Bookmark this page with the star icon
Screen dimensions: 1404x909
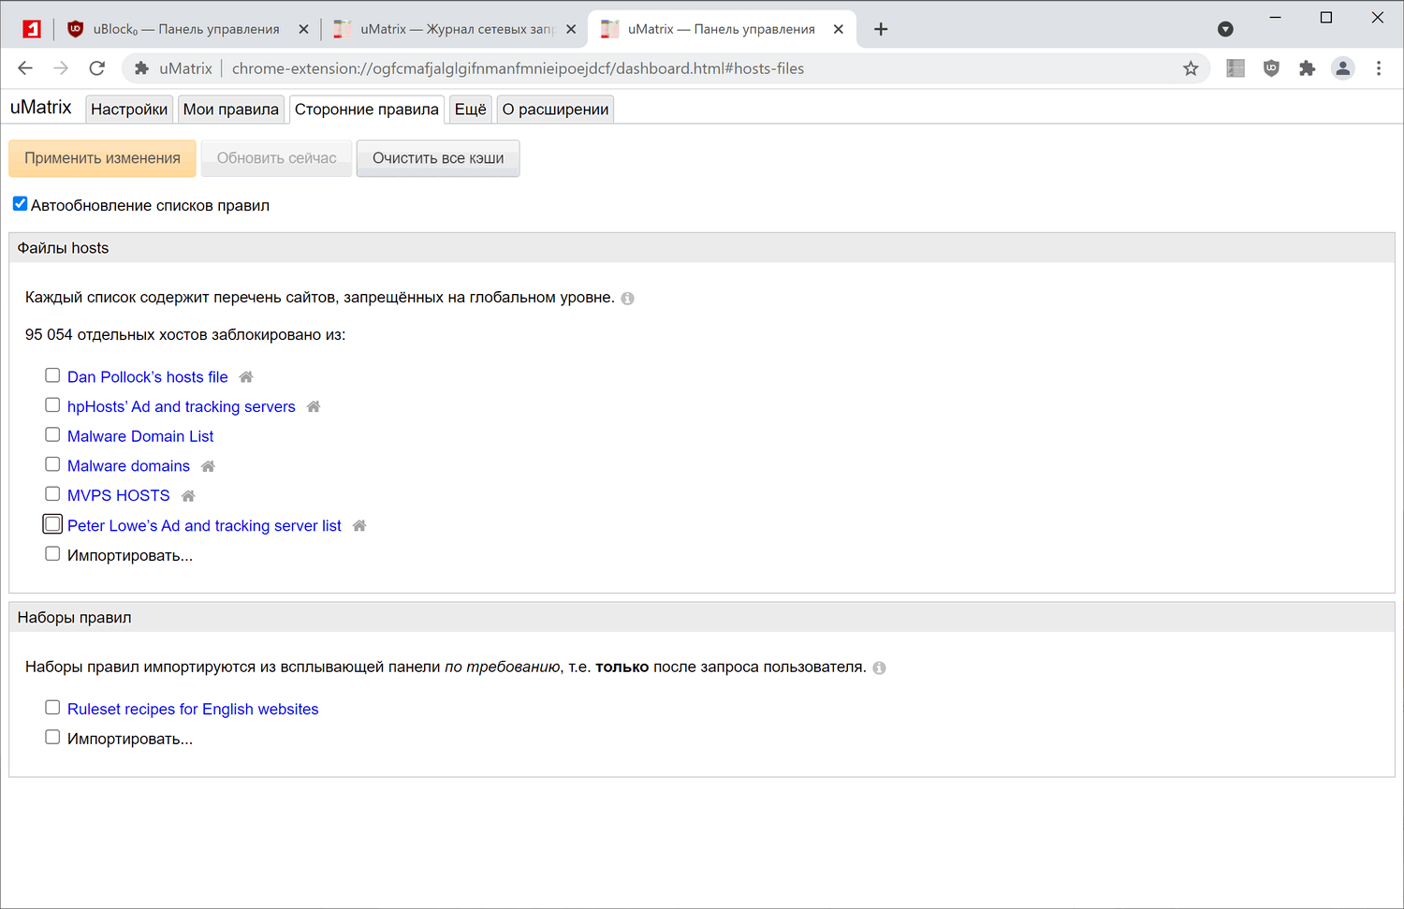pos(1191,68)
